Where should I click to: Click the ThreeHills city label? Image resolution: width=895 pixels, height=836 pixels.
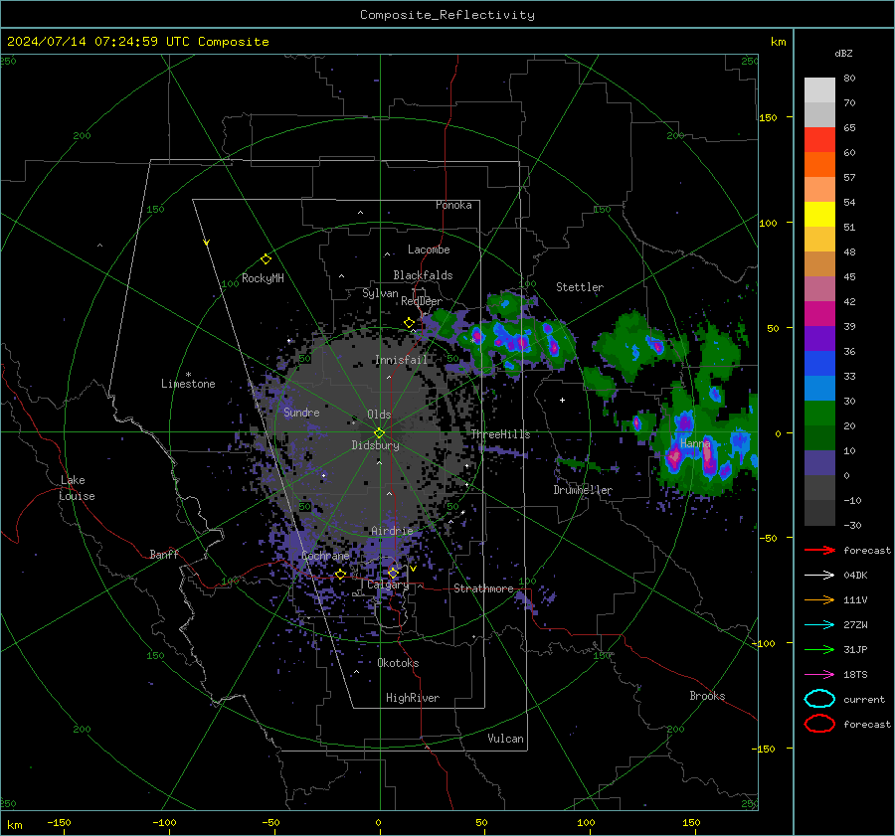point(500,434)
